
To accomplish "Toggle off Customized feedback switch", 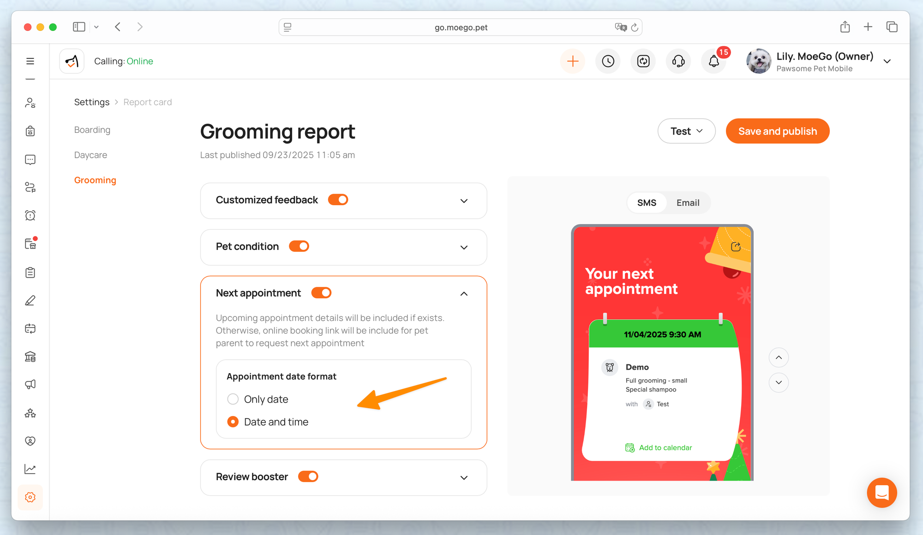I will [338, 200].
